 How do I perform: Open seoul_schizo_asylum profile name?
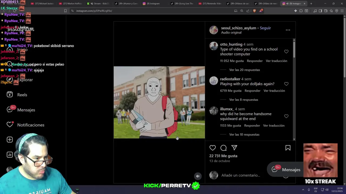click(x=238, y=28)
